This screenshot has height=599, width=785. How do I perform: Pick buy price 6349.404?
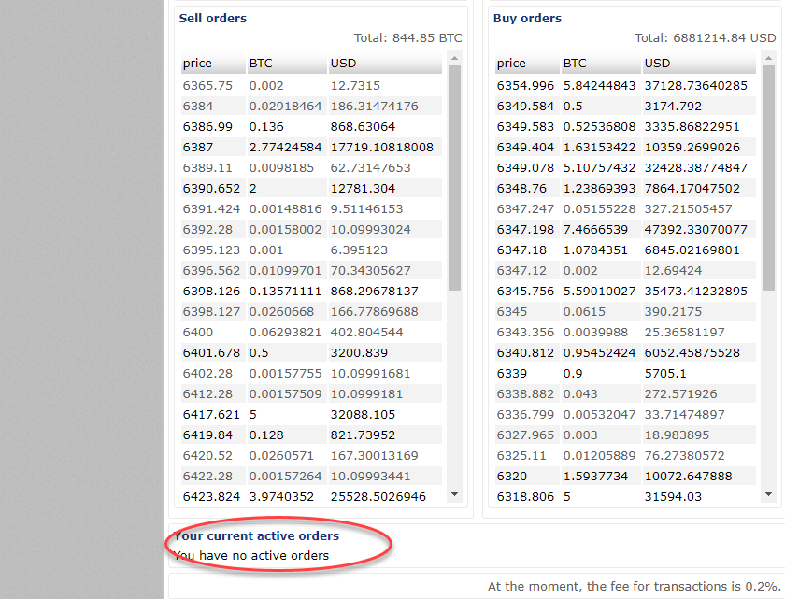click(525, 147)
